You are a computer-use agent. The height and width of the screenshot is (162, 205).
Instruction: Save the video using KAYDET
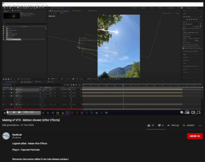pos(189,125)
